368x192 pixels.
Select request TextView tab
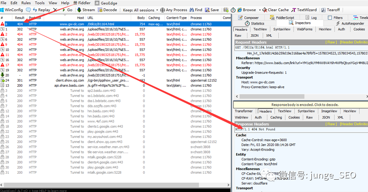click(260, 29)
